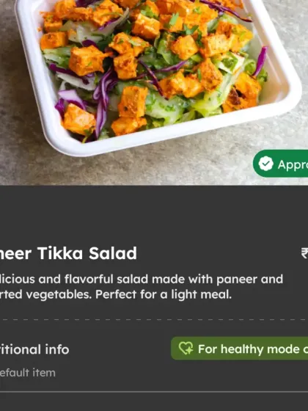Open the Tikka Salad dish title
The height and width of the screenshot is (411, 308).
click(68, 253)
